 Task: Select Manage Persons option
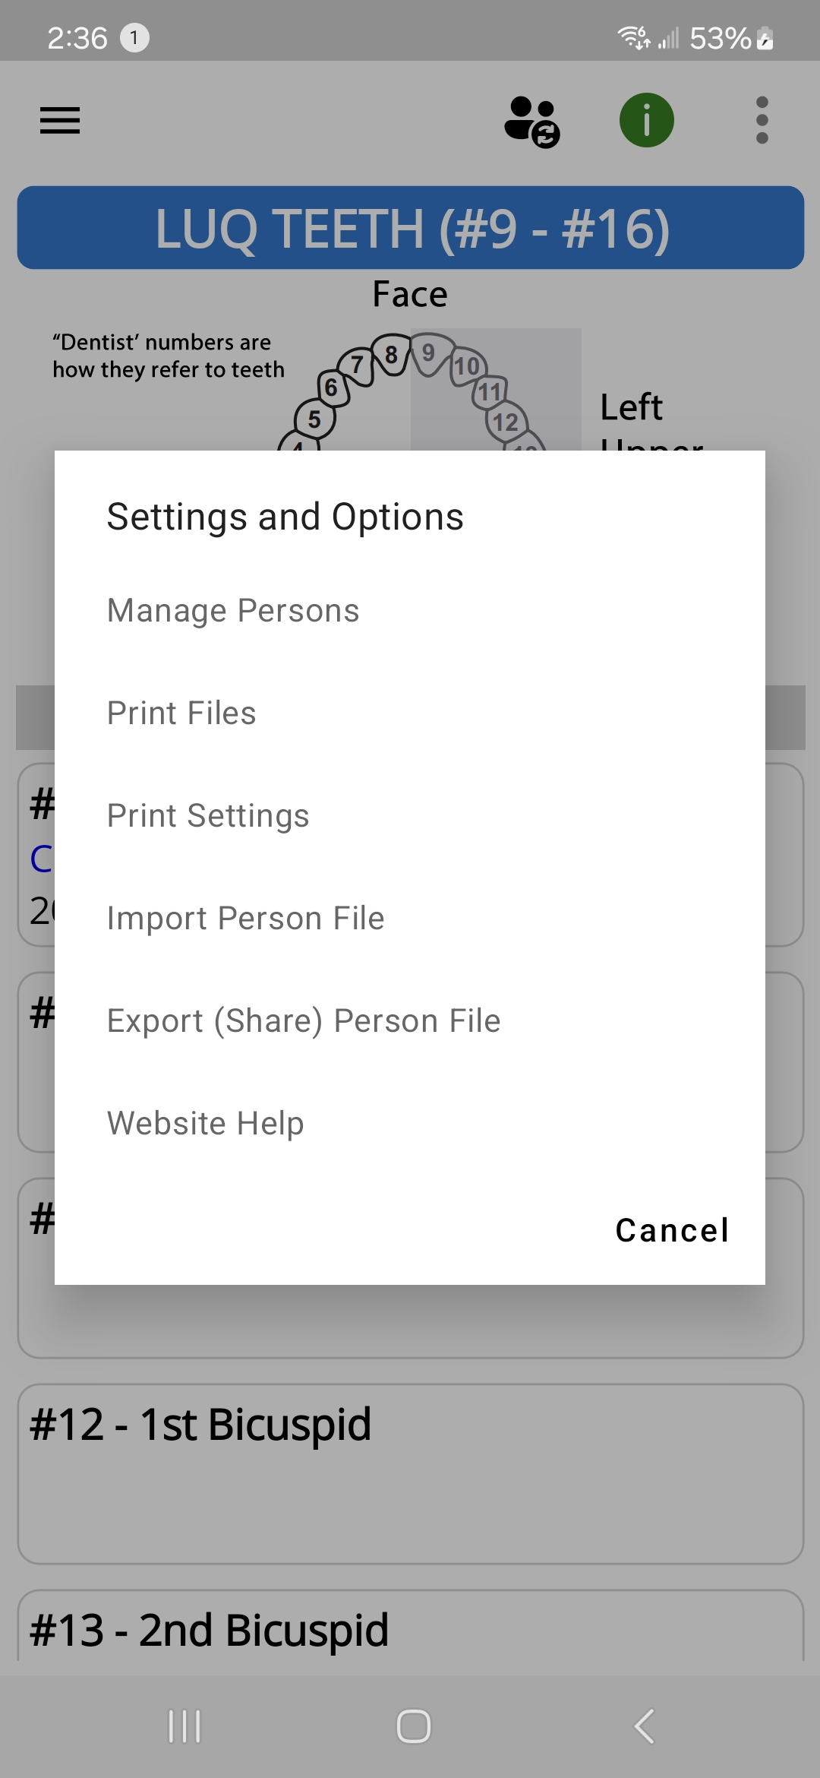[233, 611]
